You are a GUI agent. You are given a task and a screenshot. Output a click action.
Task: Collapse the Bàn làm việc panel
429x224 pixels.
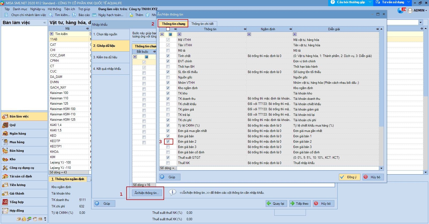pos(45,23)
